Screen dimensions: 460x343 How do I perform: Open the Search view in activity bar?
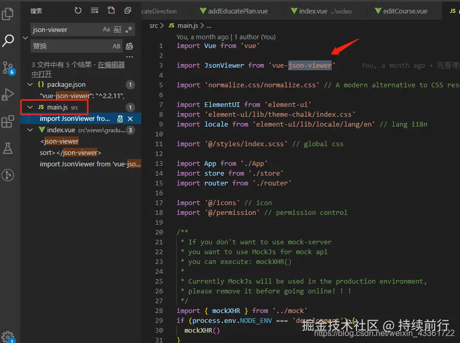(8, 40)
